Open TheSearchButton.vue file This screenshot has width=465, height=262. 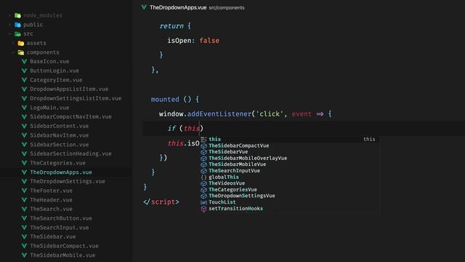coord(61,218)
